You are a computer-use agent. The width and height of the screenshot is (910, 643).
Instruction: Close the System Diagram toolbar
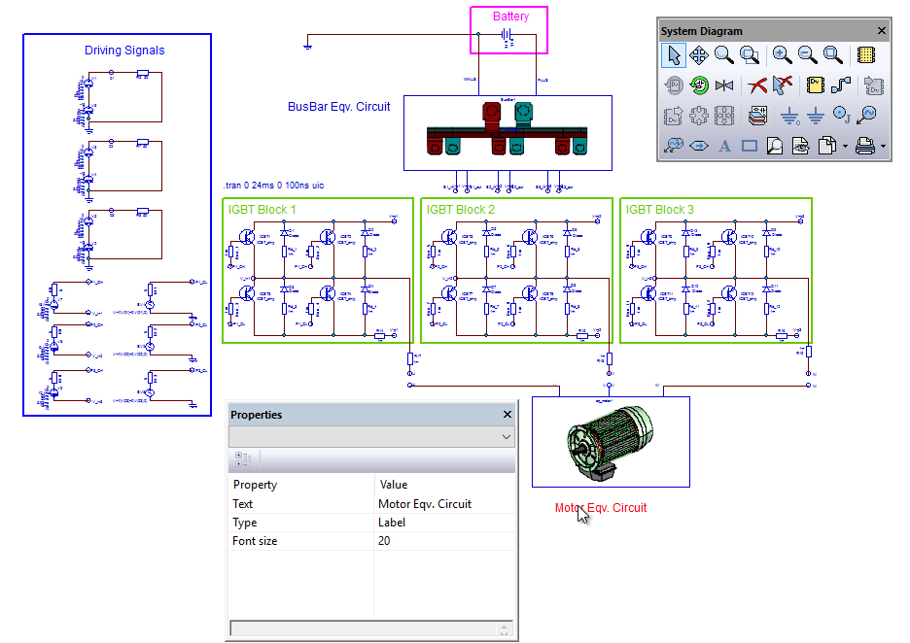882,31
